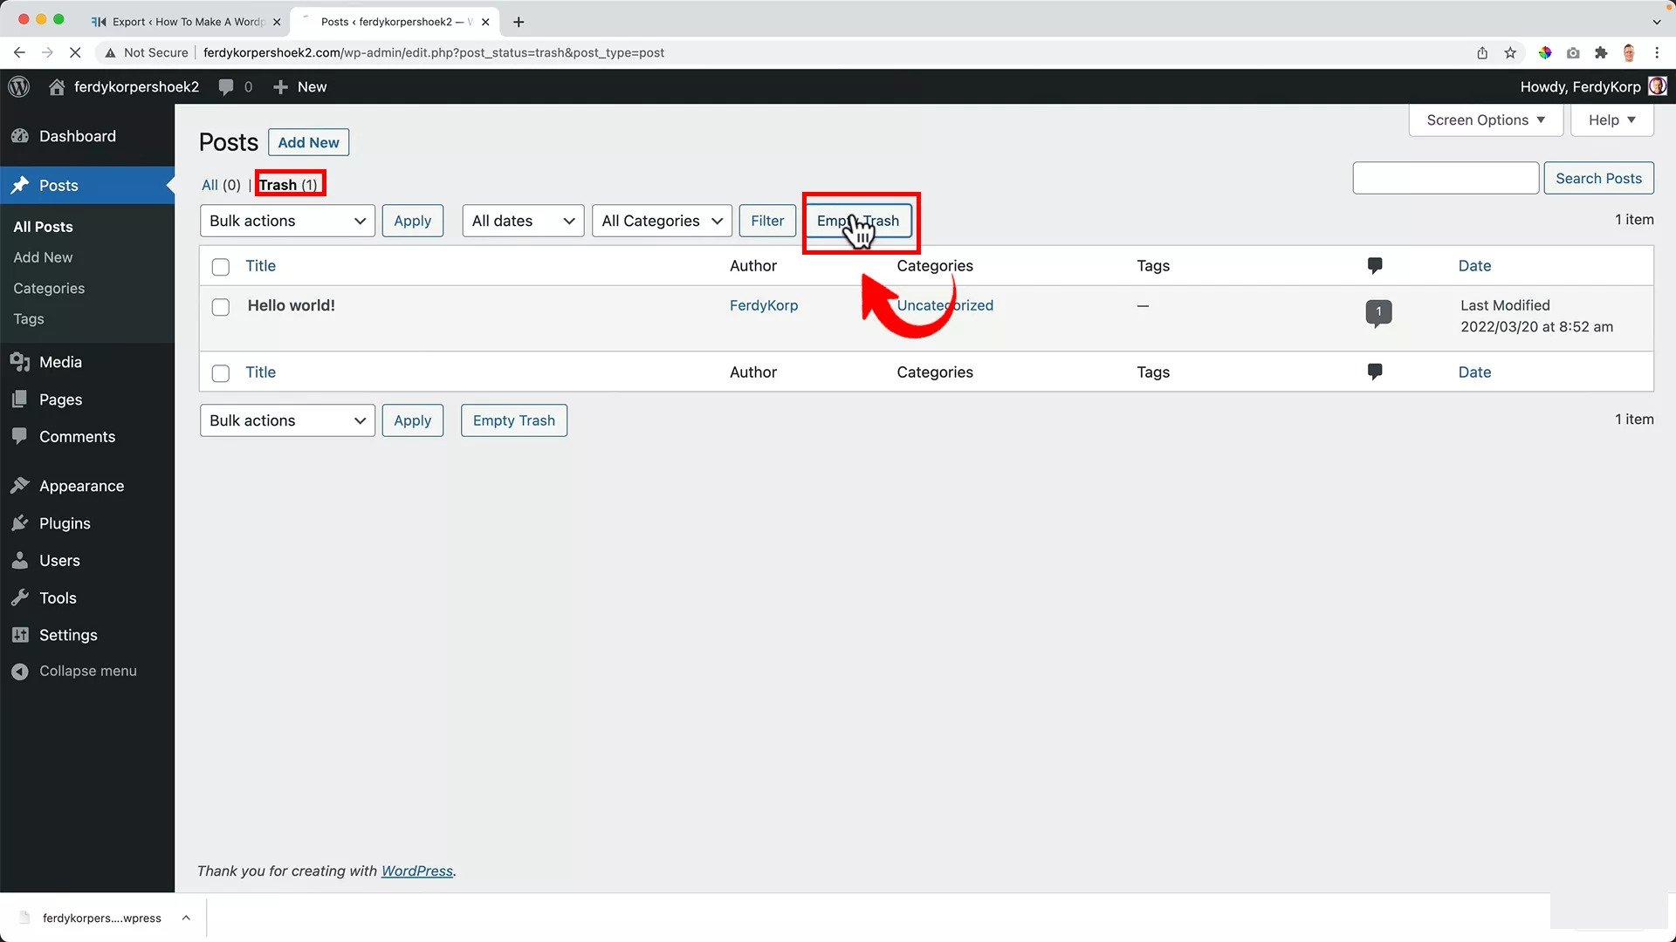Open the Chrome extensions puzzle icon
The width and height of the screenshot is (1676, 942).
click(x=1601, y=52)
